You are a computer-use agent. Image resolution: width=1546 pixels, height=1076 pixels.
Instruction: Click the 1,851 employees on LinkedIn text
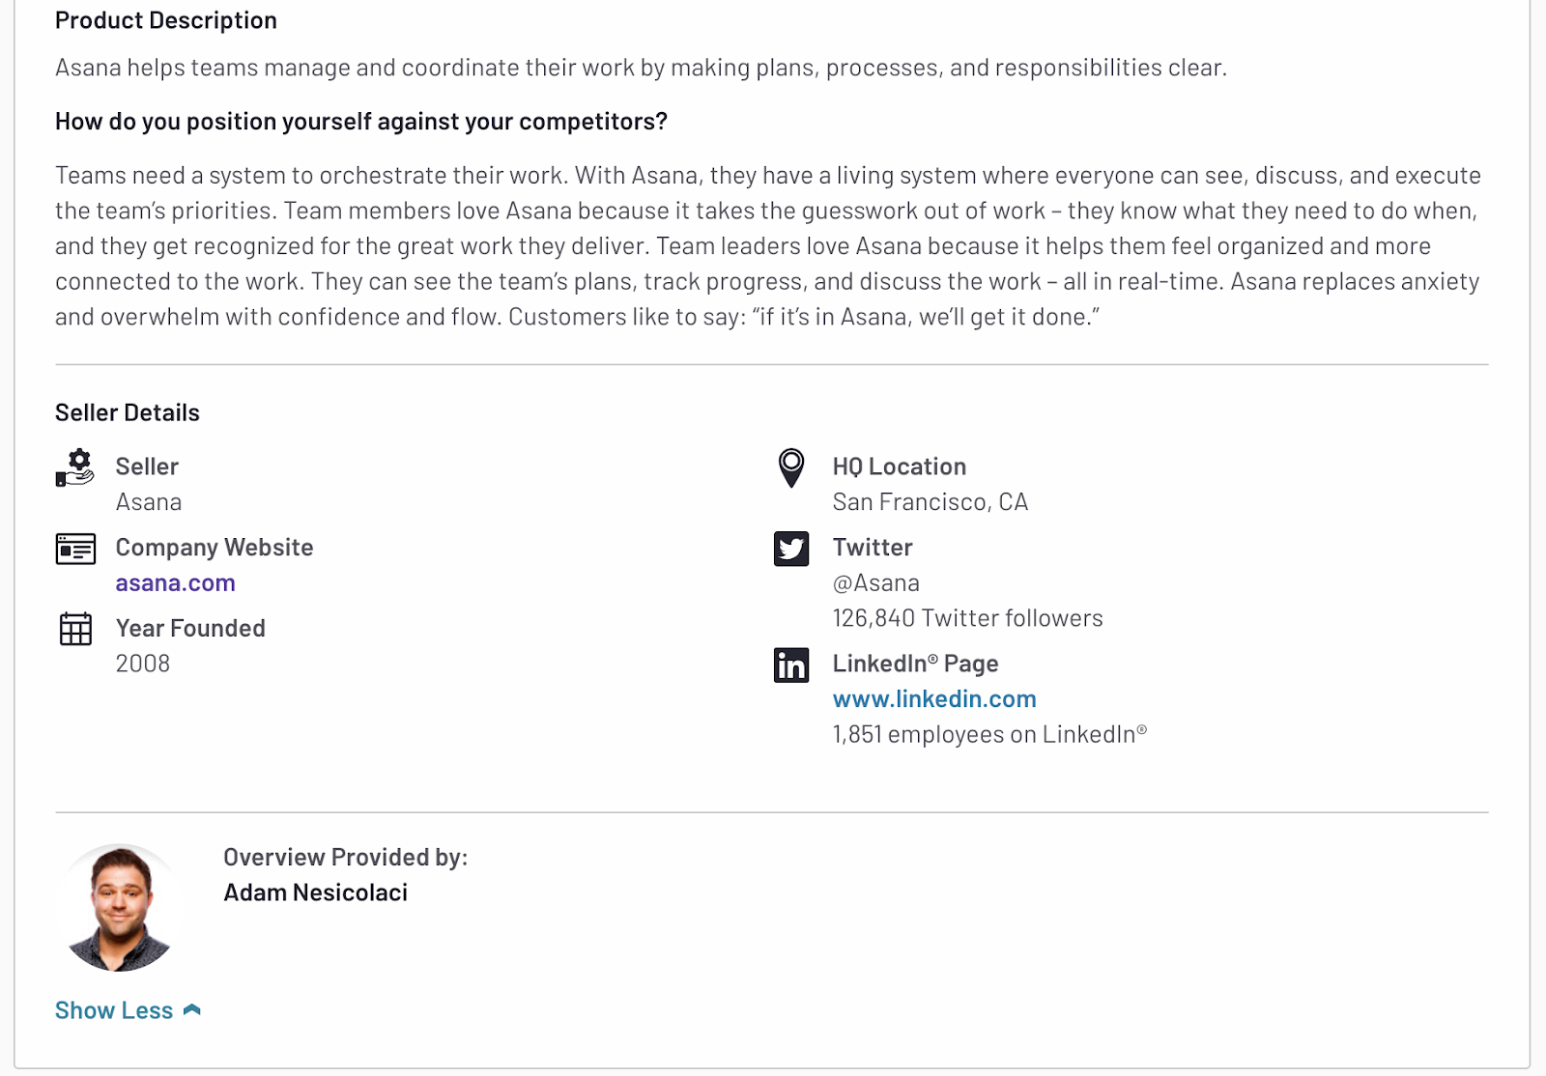coord(989,734)
